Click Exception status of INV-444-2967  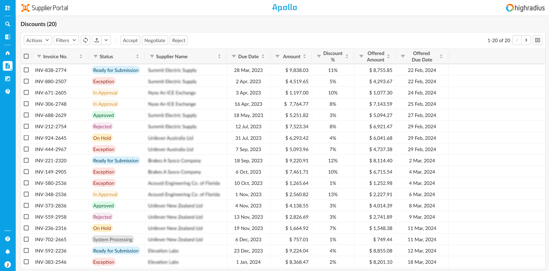[104, 149]
